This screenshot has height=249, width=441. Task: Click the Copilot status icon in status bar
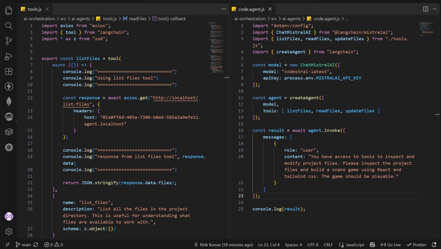coord(372,245)
